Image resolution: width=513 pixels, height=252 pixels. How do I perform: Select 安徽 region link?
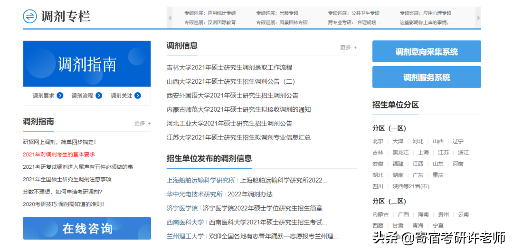coord(378,164)
